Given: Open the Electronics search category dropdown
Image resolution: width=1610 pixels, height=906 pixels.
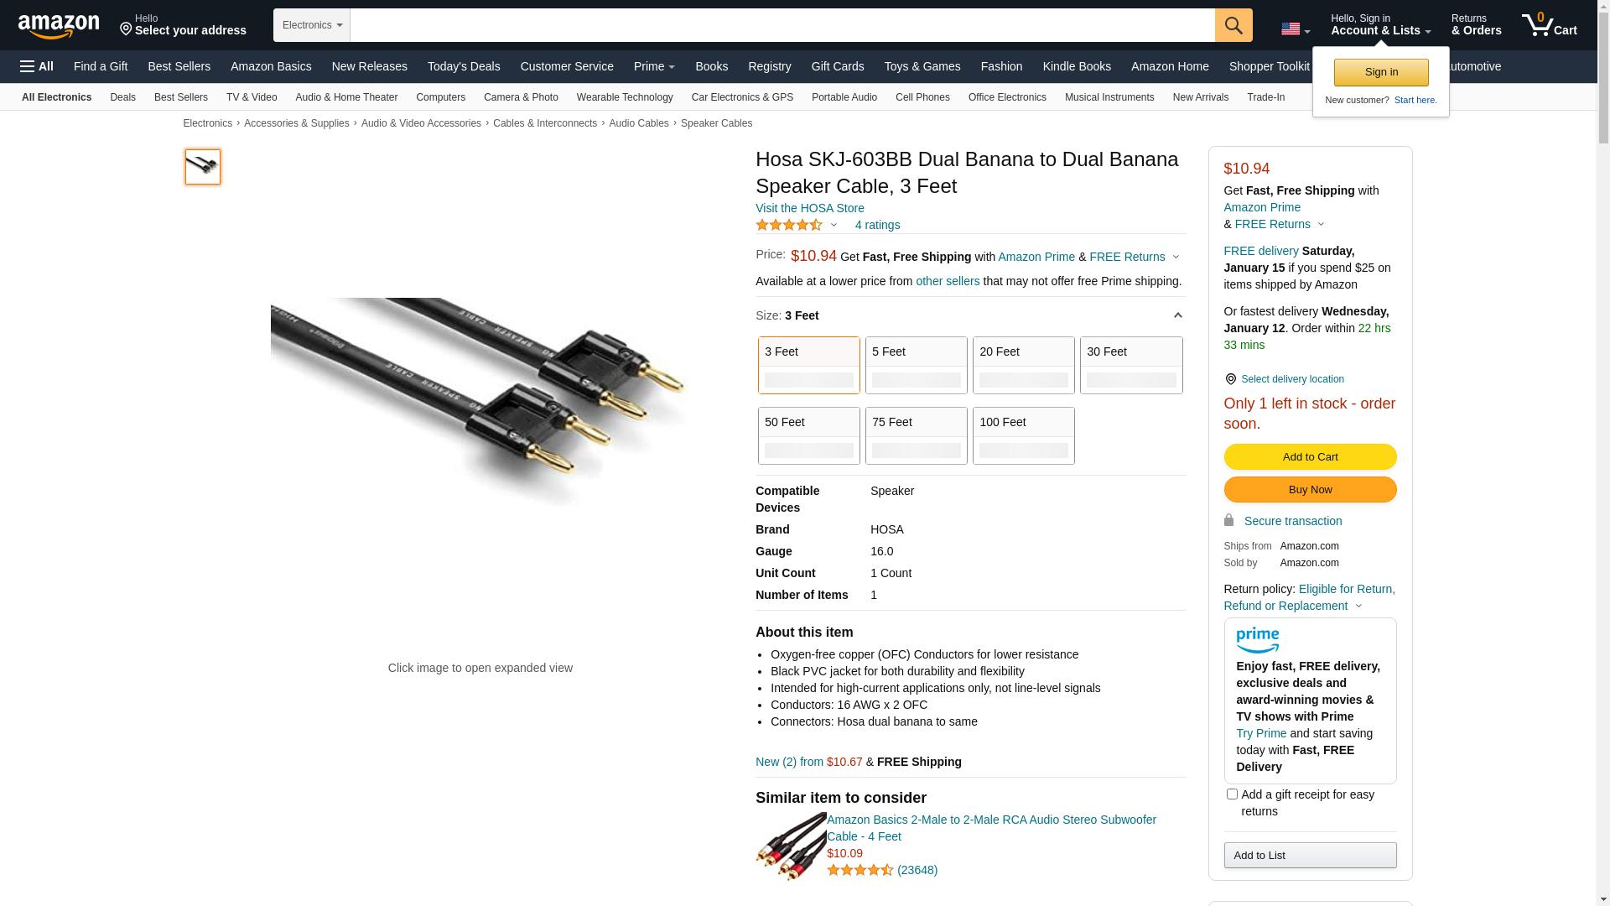Looking at the screenshot, I should click(x=312, y=25).
